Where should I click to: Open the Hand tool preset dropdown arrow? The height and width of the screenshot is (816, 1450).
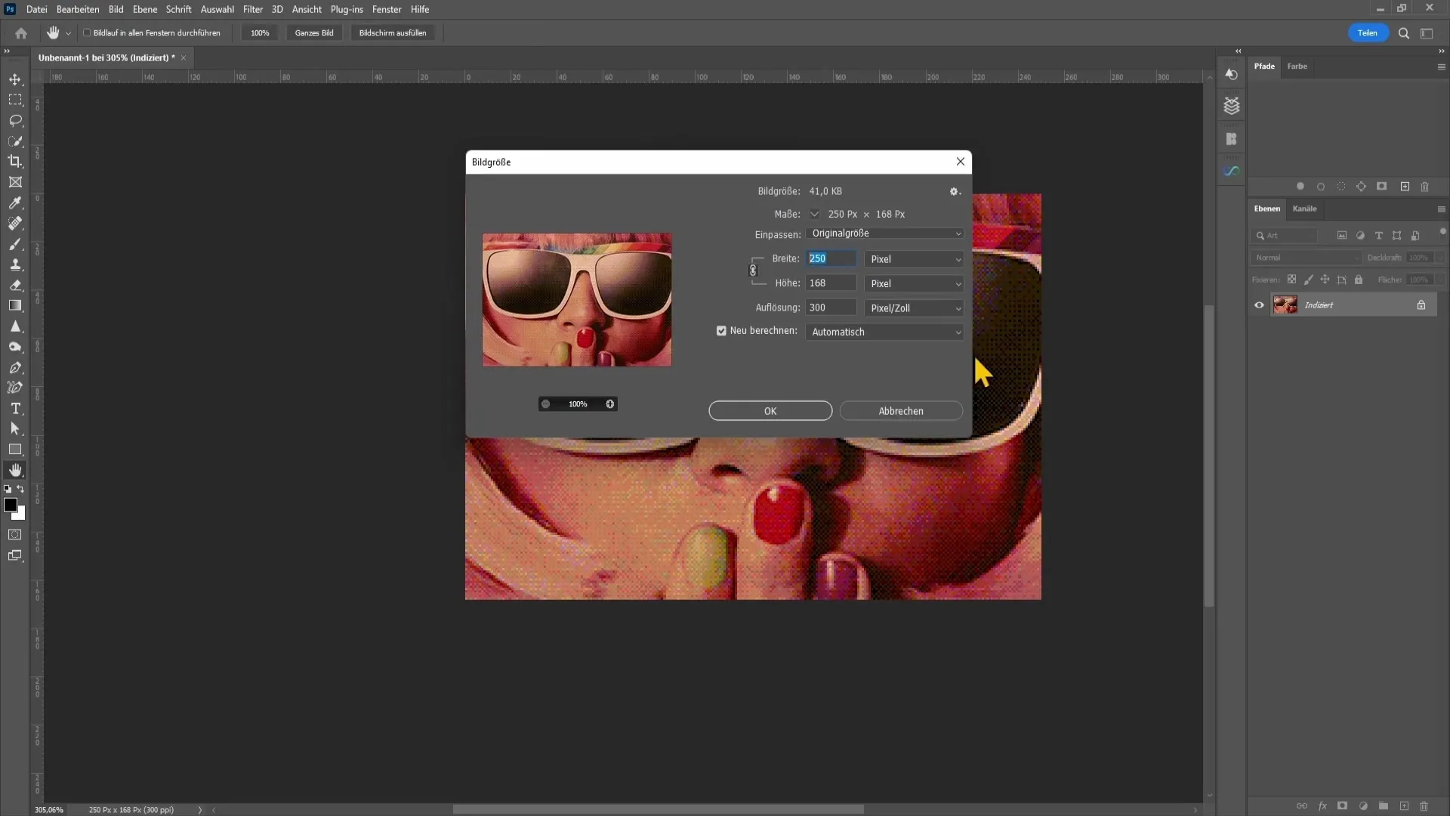[69, 33]
